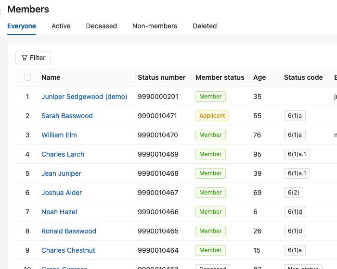Image resolution: width=337 pixels, height=269 pixels.
Task: Open Juniper Sedgewood (demo) profile
Action: point(84,97)
